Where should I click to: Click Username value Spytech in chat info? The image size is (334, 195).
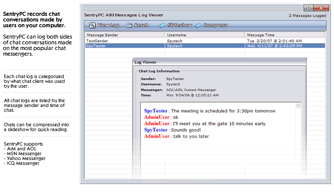pos(173,84)
